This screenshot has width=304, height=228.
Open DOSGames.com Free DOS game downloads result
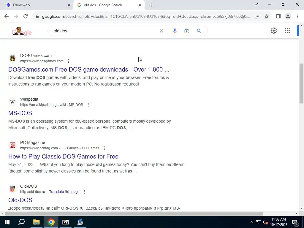89,69
